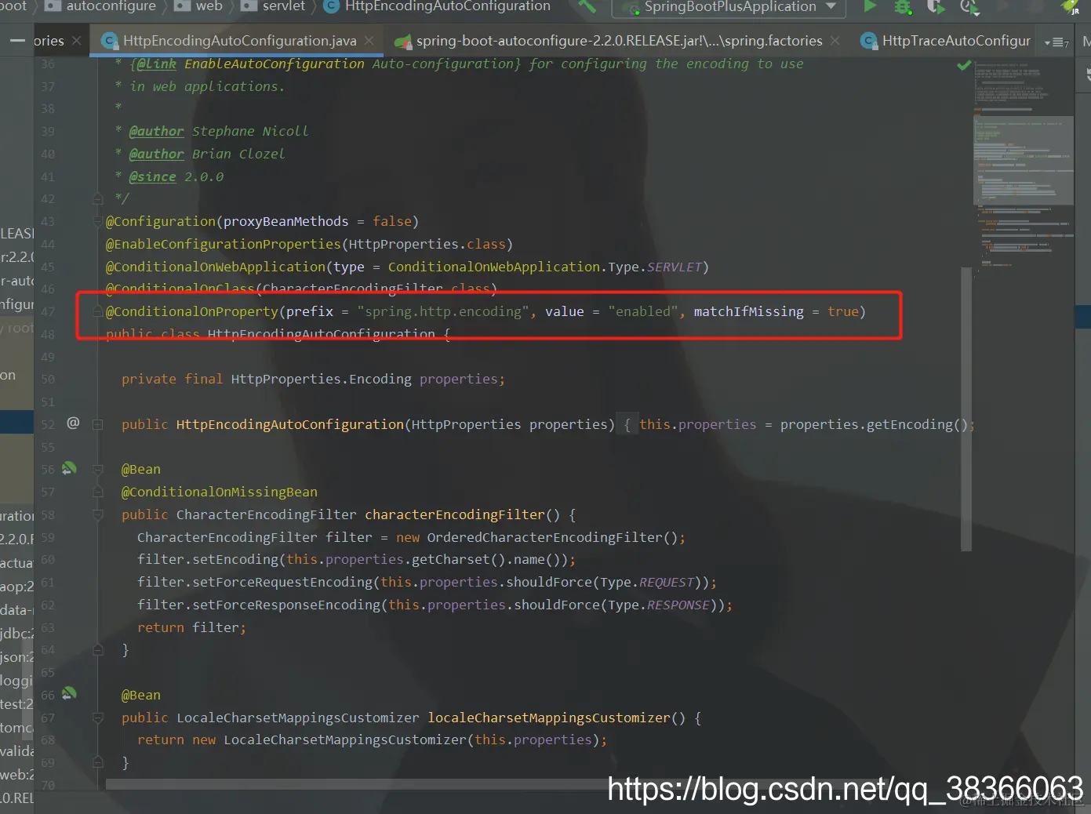Click 'matchIfMissing' attribute name

point(748,311)
